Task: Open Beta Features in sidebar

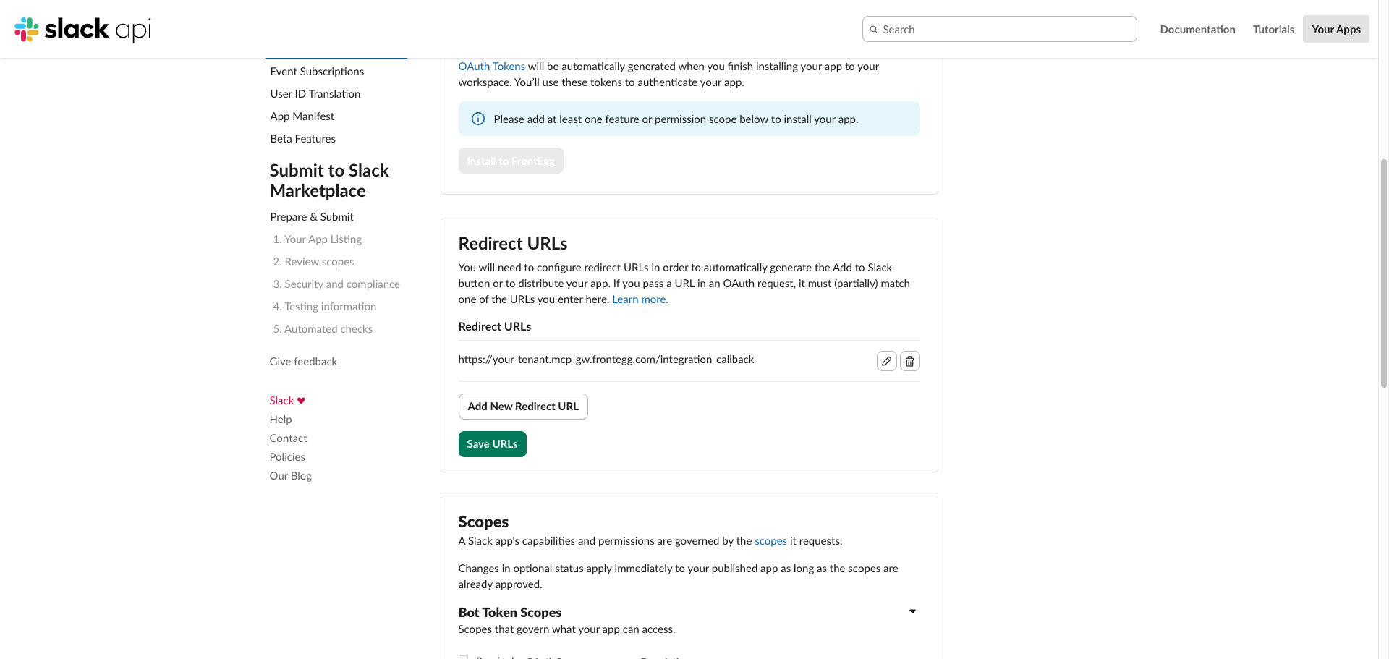Action: click(x=303, y=139)
